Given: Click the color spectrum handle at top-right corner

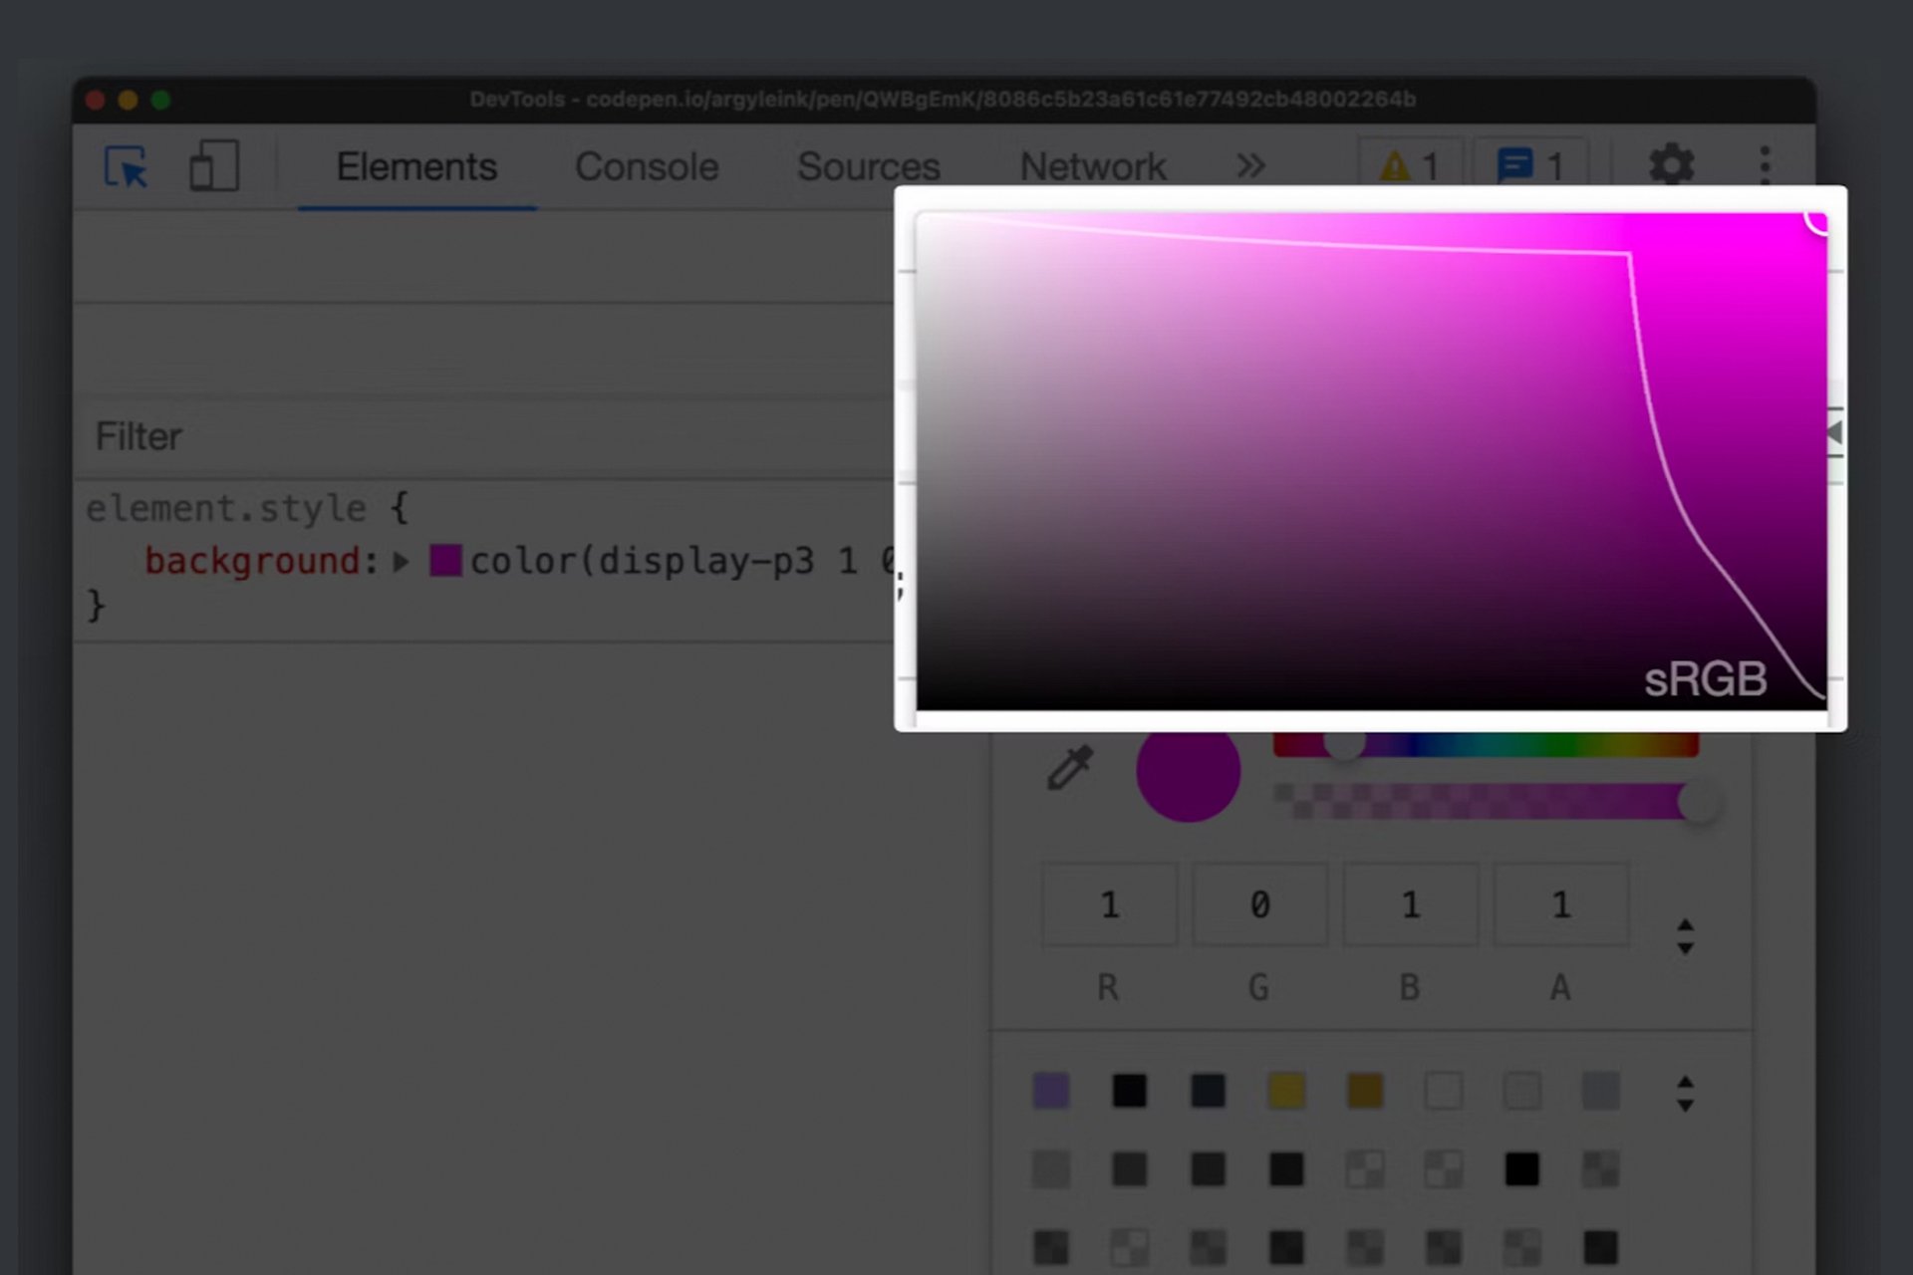Looking at the screenshot, I should [1819, 221].
